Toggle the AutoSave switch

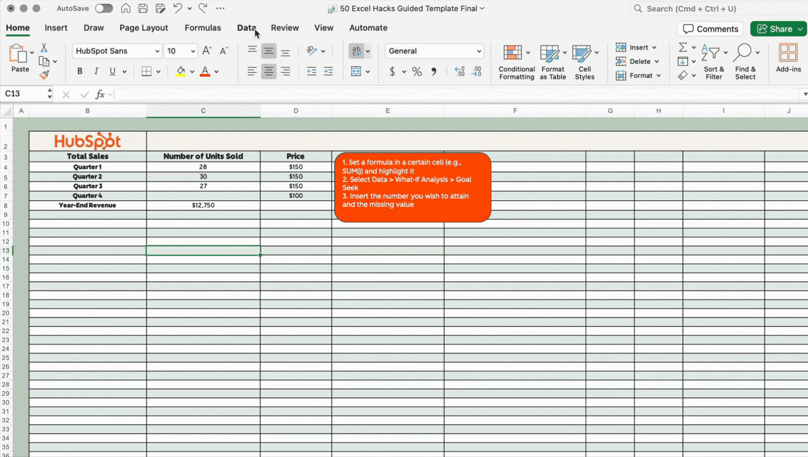[103, 9]
